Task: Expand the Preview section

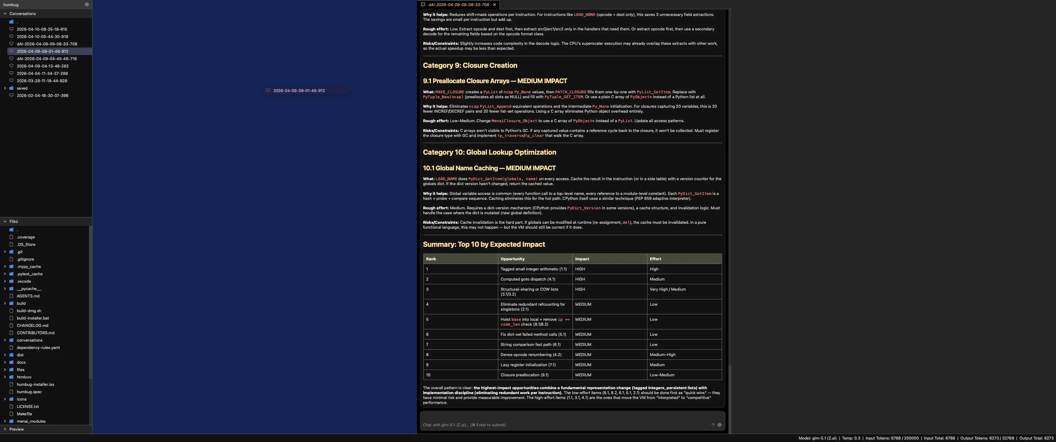Action: click(x=5, y=429)
